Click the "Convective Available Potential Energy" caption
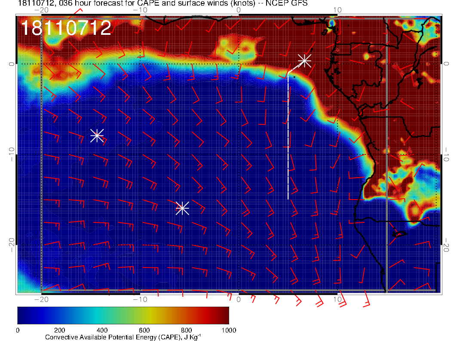Screen dimensions: 454x351 pos(123,338)
